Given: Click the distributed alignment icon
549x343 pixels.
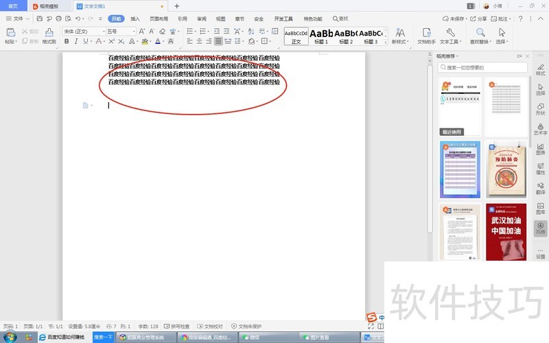Looking at the screenshot, I should 228,41.
